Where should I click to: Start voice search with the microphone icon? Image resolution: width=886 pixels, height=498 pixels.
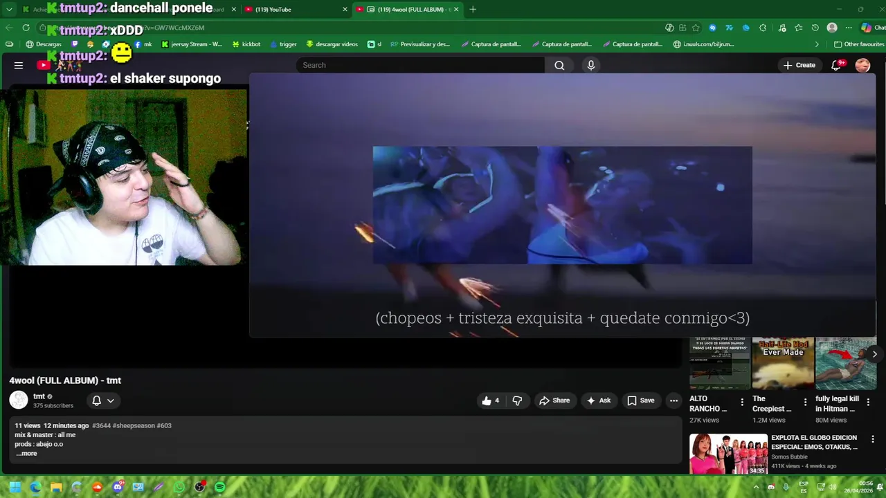coord(590,65)
